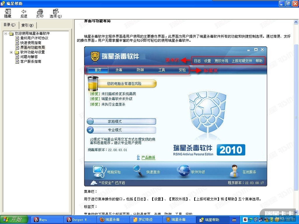The image size is (299, 224).
Task: Click the 产品激活 link in the picture
Action: click(148, 157)
